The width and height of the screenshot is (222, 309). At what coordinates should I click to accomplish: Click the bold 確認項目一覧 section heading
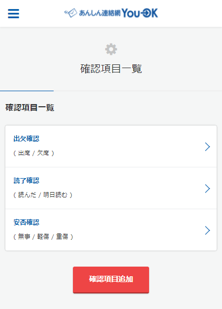[x=29, y=108]
